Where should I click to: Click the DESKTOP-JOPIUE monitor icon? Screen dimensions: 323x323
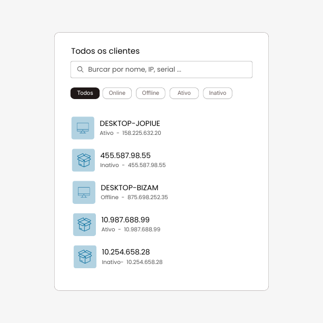[83, 128]
